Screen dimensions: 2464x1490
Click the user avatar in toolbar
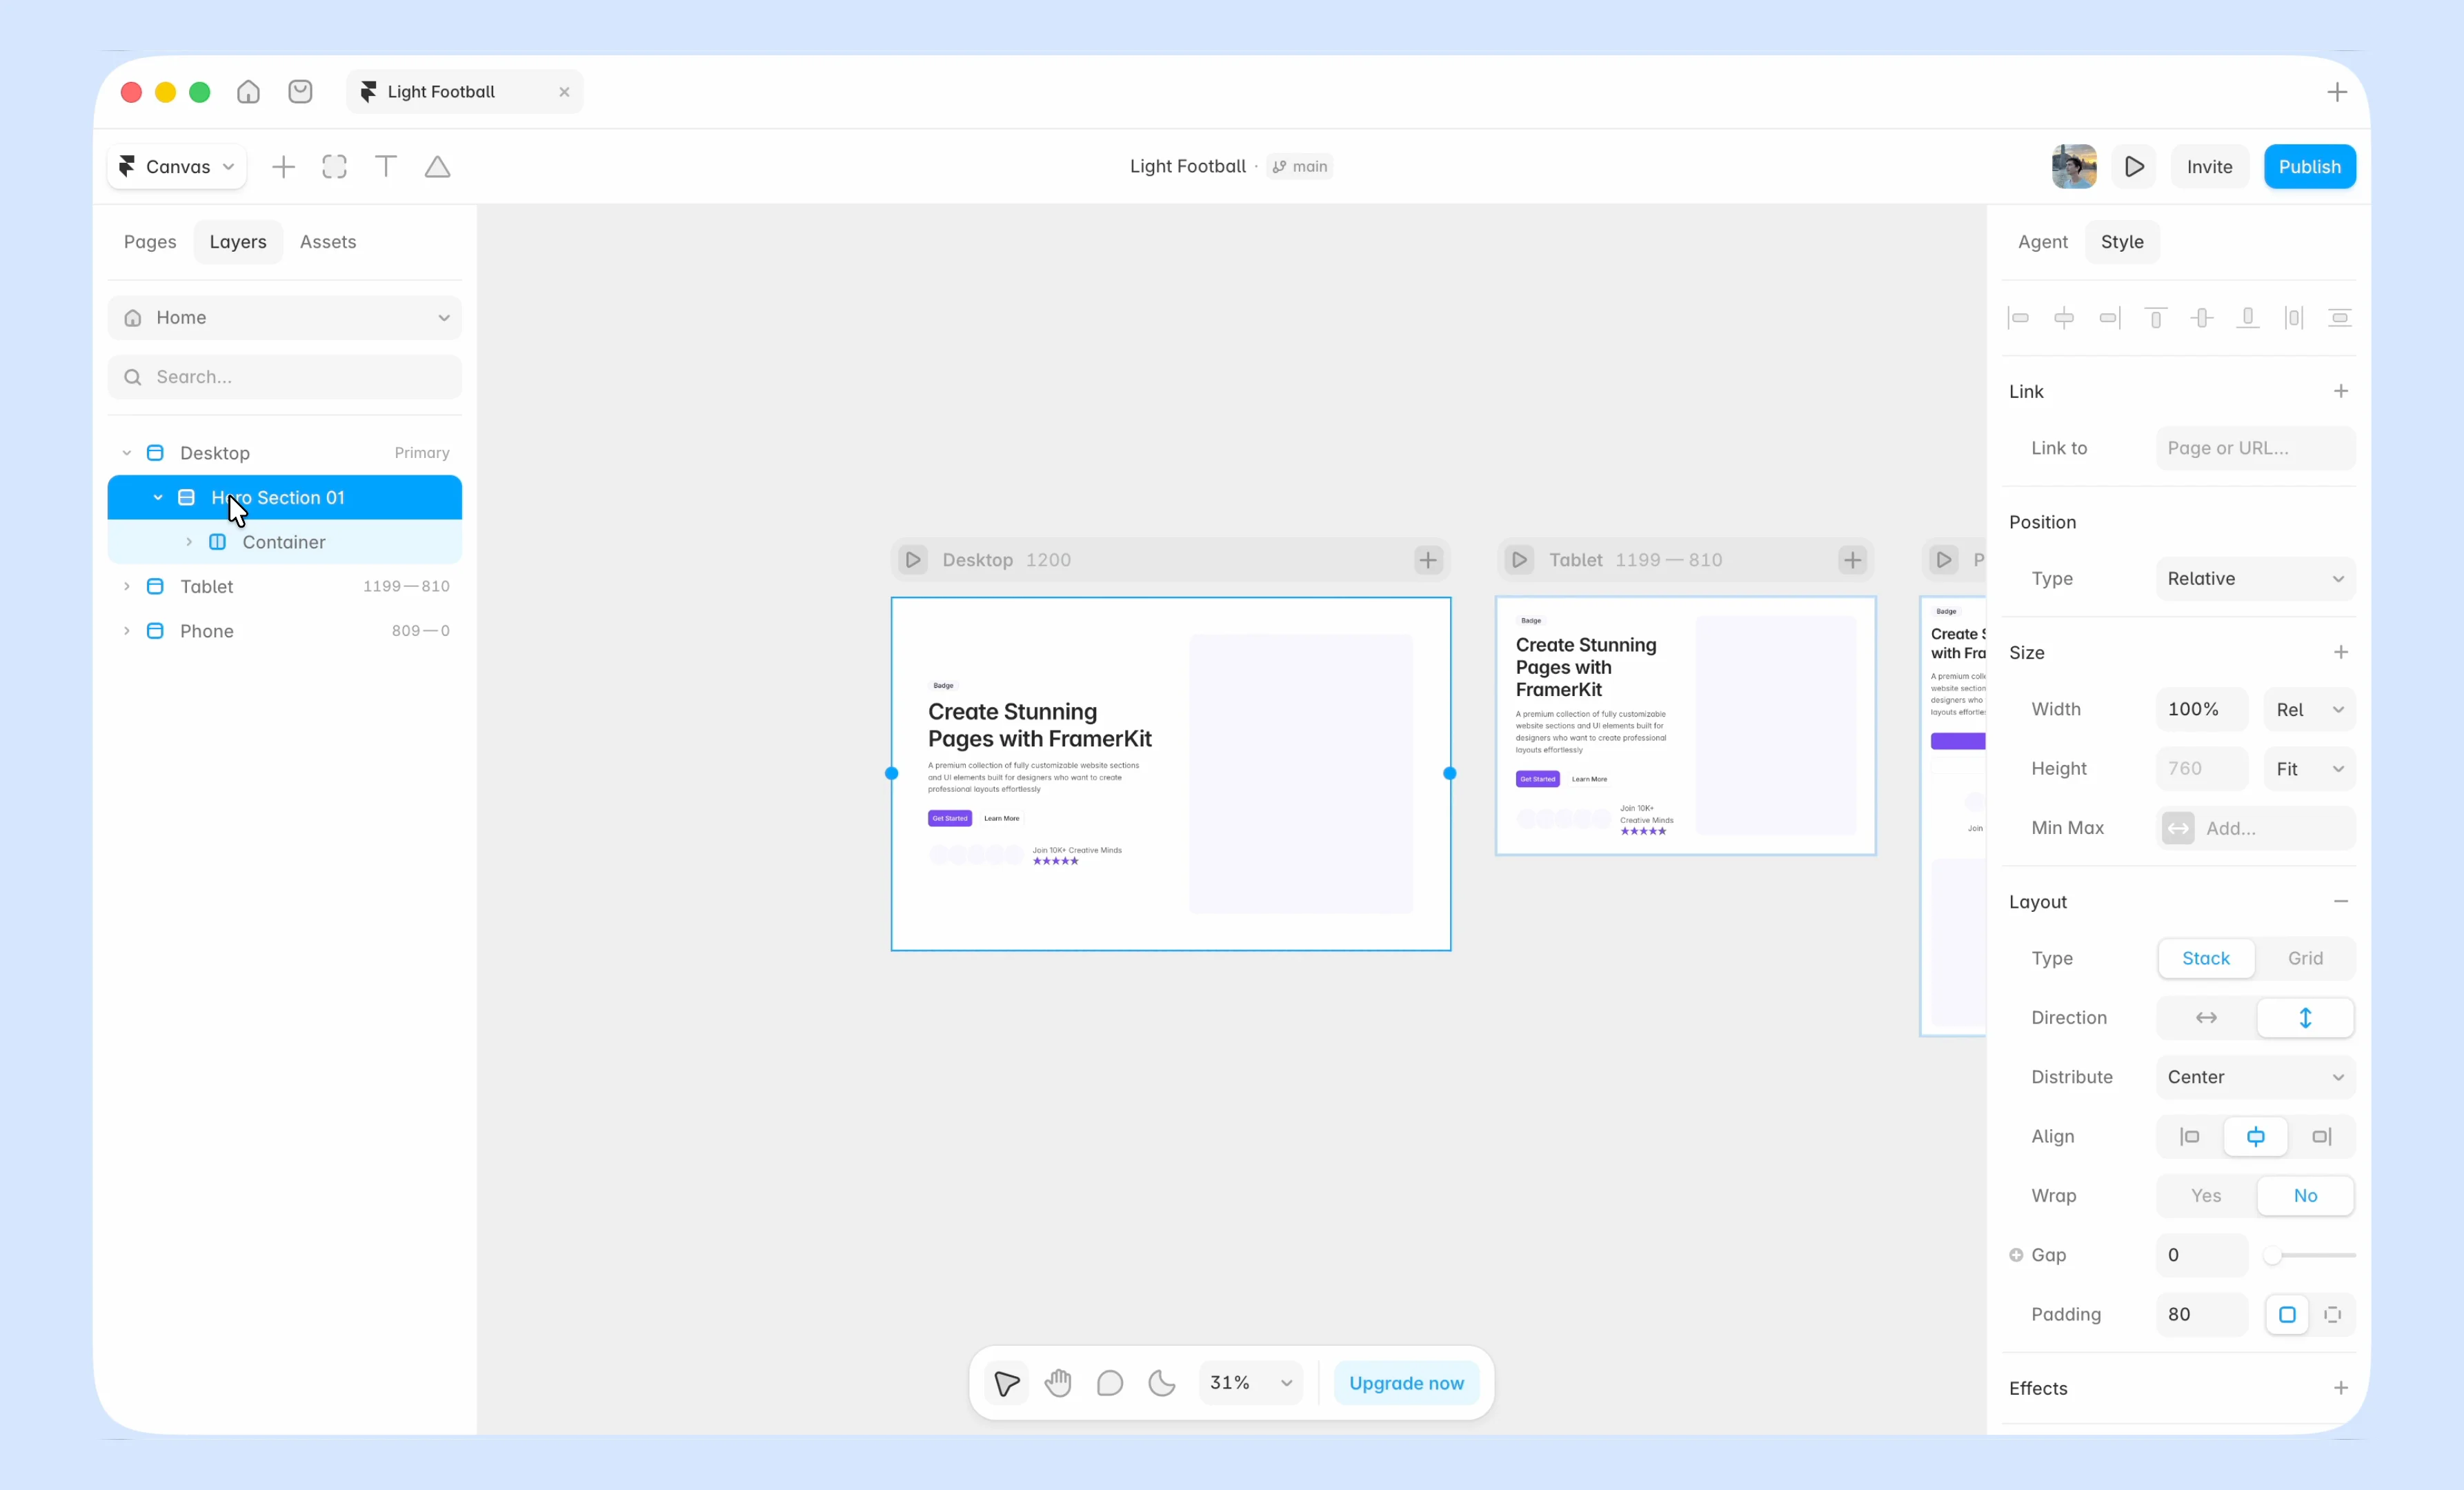point(2074,167)
